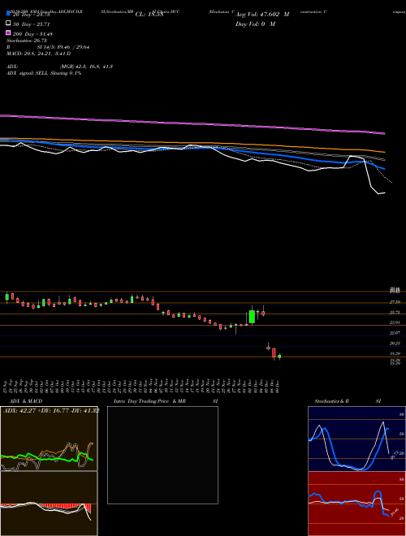Click the magenta 200 Day moving average line
The width and height of the screenshot is (406, 536).
[x=192, y=123]
